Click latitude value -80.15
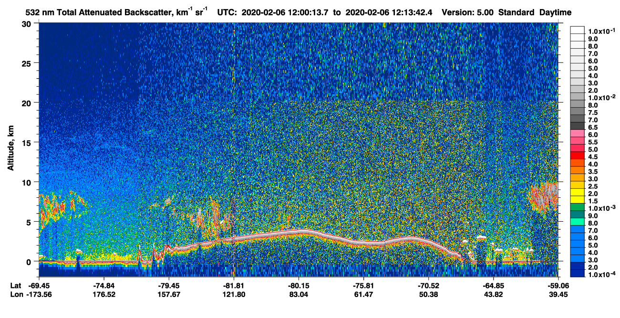 [x=299, y=286]
